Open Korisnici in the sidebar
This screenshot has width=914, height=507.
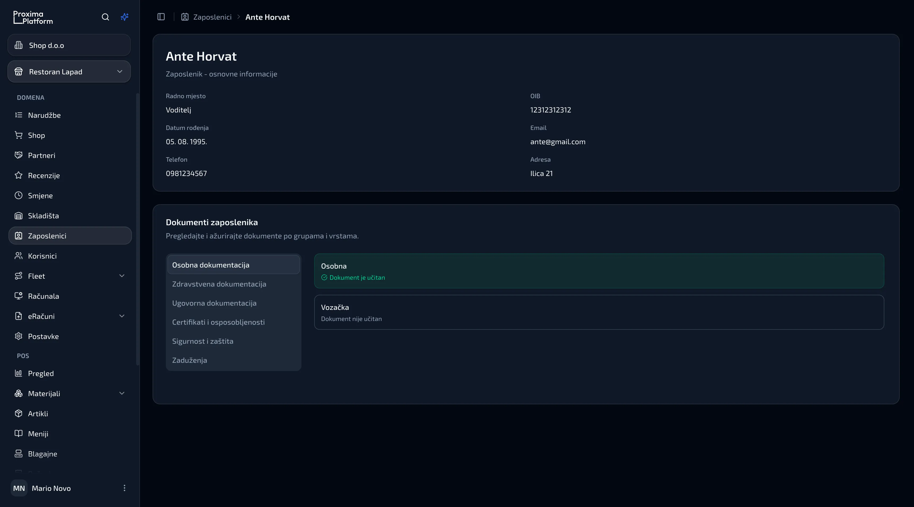[x=70, y=256]
